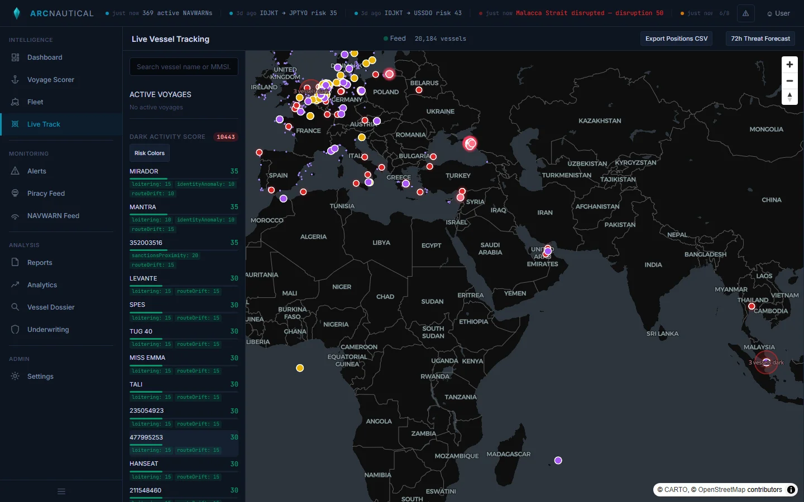
Task: Open the Voyage Scorer page
Action: click(61, 80)
